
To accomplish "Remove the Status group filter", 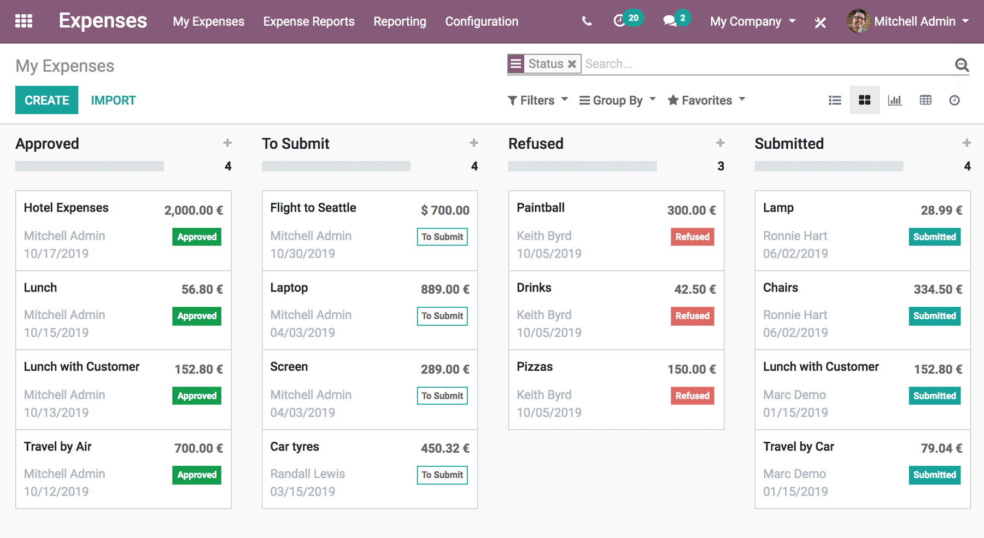I will coord(572,64).
